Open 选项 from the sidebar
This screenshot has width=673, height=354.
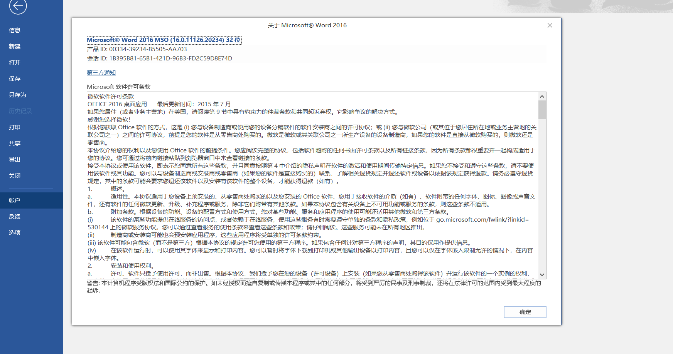(x=15, y=233)
